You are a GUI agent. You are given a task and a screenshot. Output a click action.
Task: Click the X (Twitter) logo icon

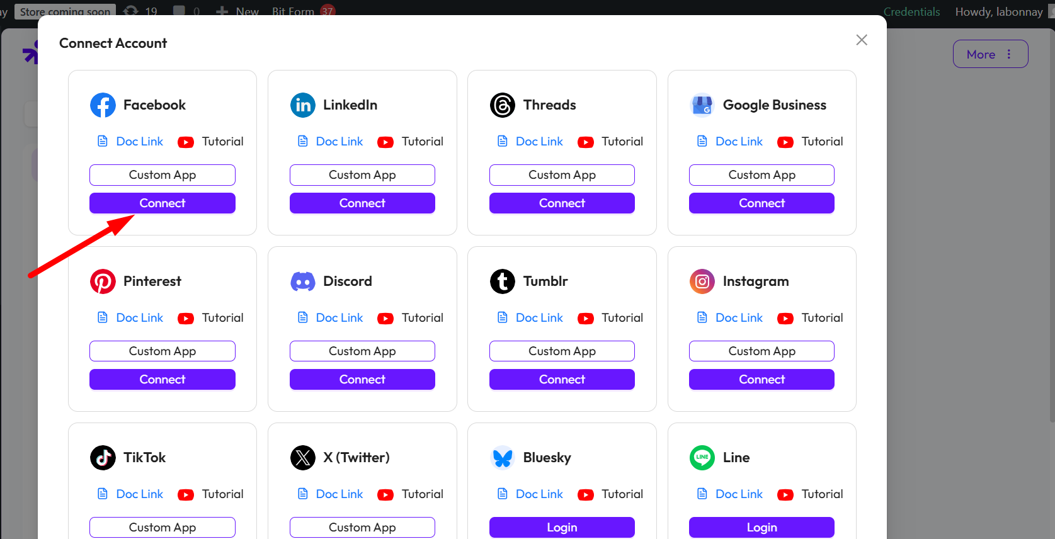point(303,458)
